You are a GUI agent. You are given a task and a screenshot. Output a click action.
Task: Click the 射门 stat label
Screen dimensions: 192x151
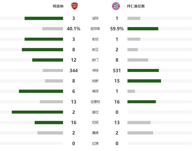[95, 60]
